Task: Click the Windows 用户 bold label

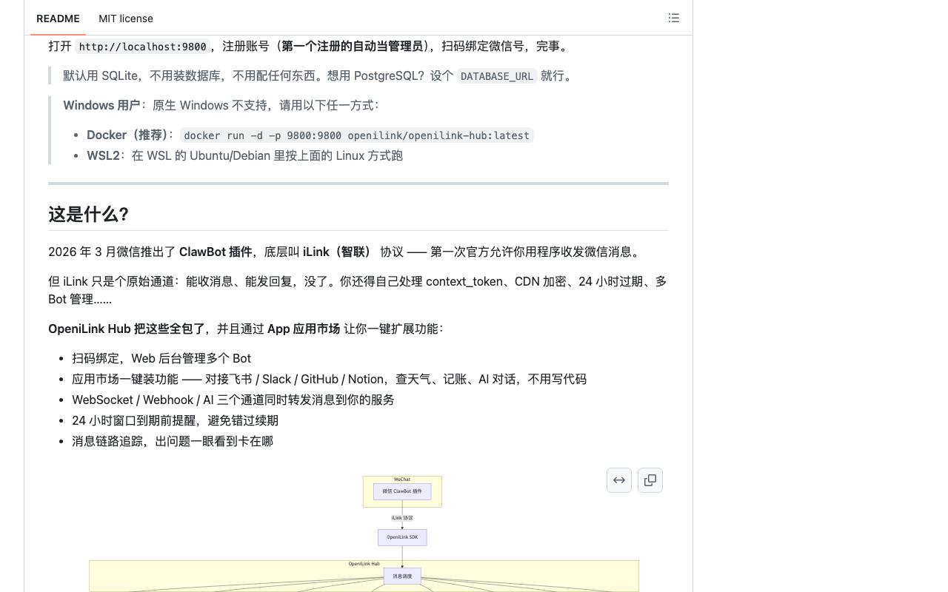Action: pos(101,105)
